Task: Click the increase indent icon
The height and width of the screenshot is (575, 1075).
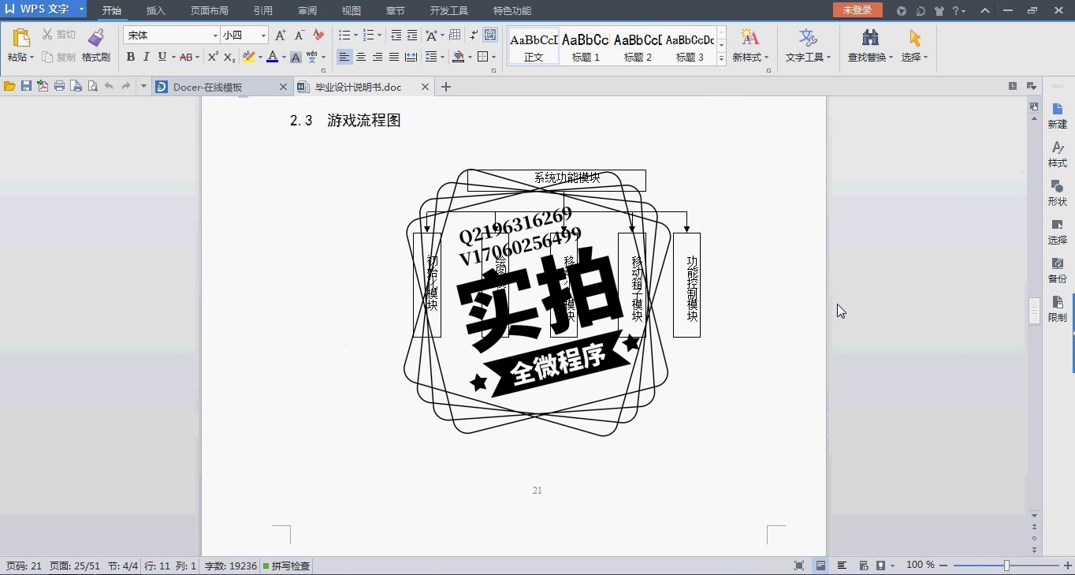Action: coord(412,35)
